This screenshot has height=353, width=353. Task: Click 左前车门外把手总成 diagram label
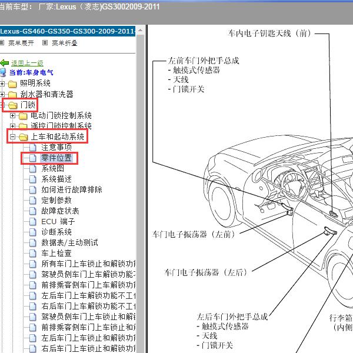204,61
